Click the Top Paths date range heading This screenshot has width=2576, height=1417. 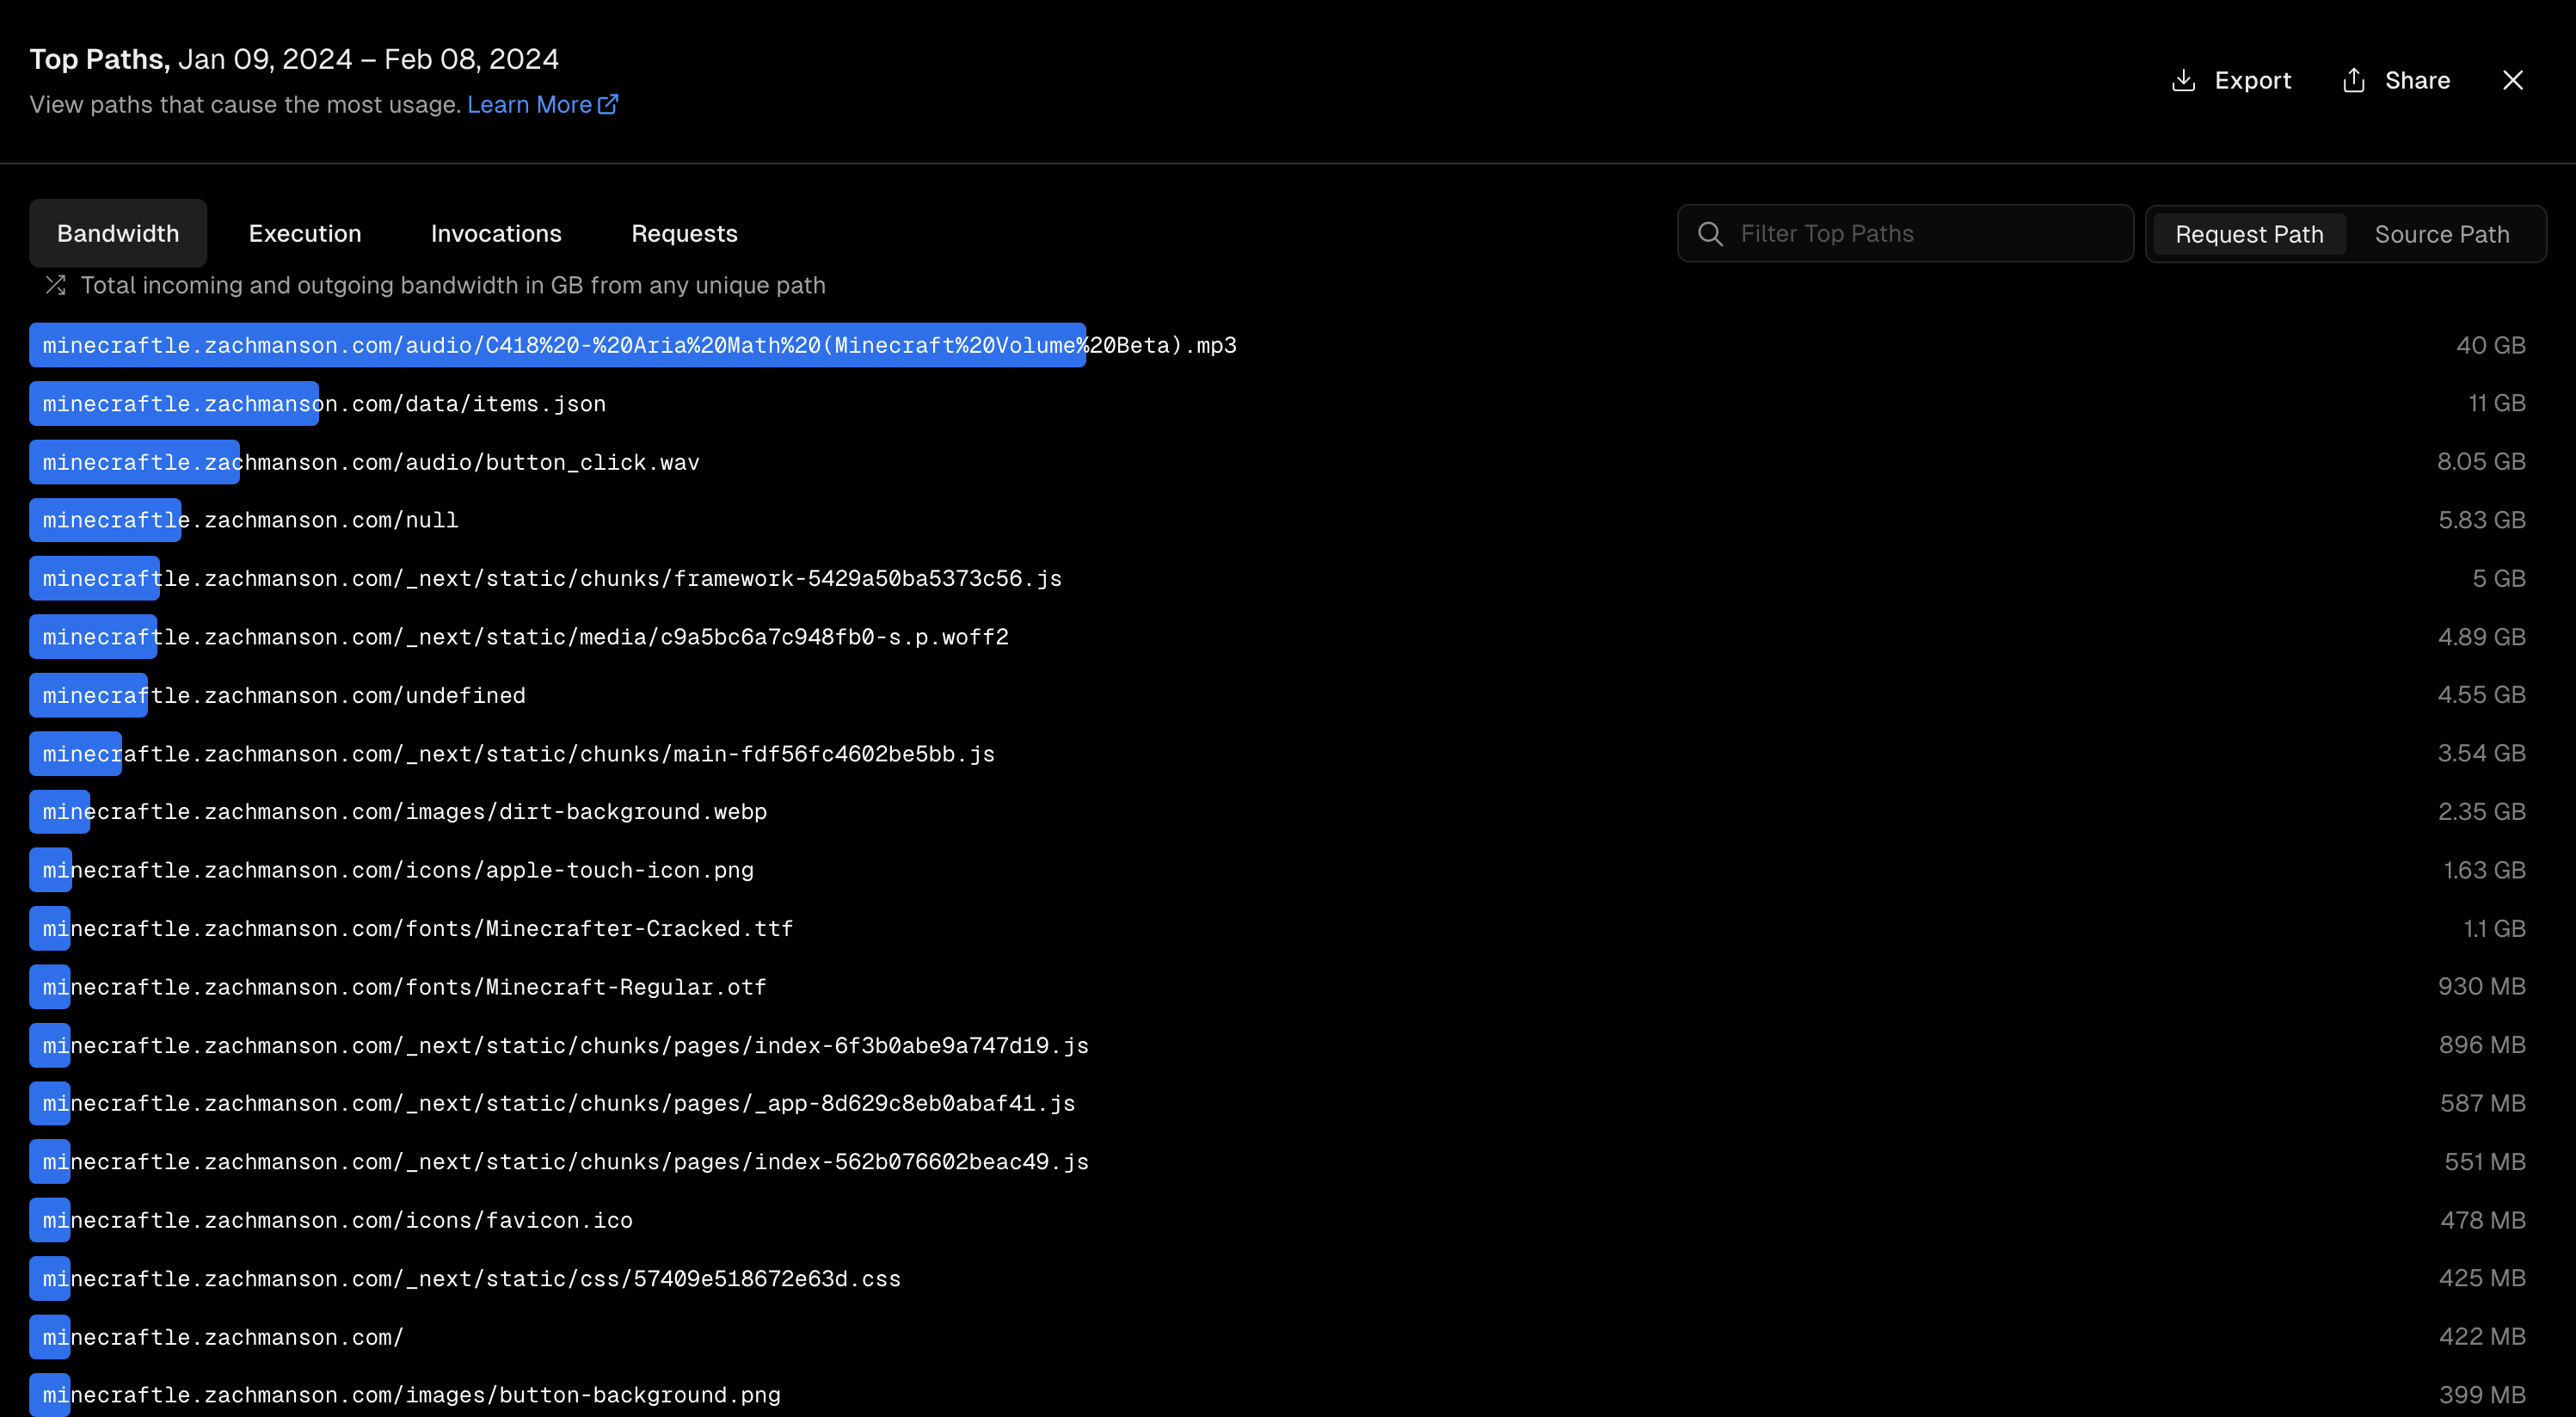294,59
